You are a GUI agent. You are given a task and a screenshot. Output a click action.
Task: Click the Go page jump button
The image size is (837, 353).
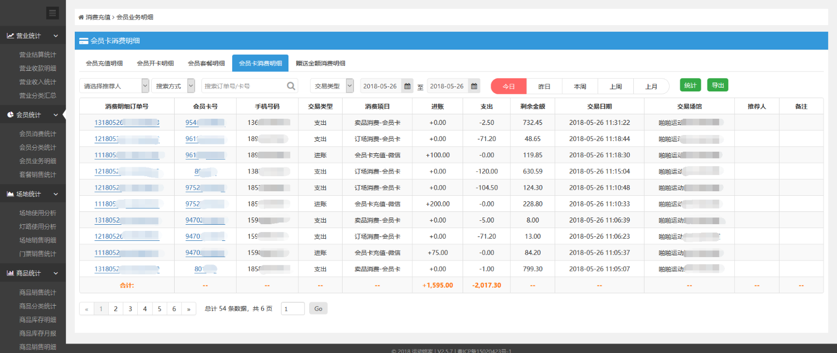[x=319, y=308]
